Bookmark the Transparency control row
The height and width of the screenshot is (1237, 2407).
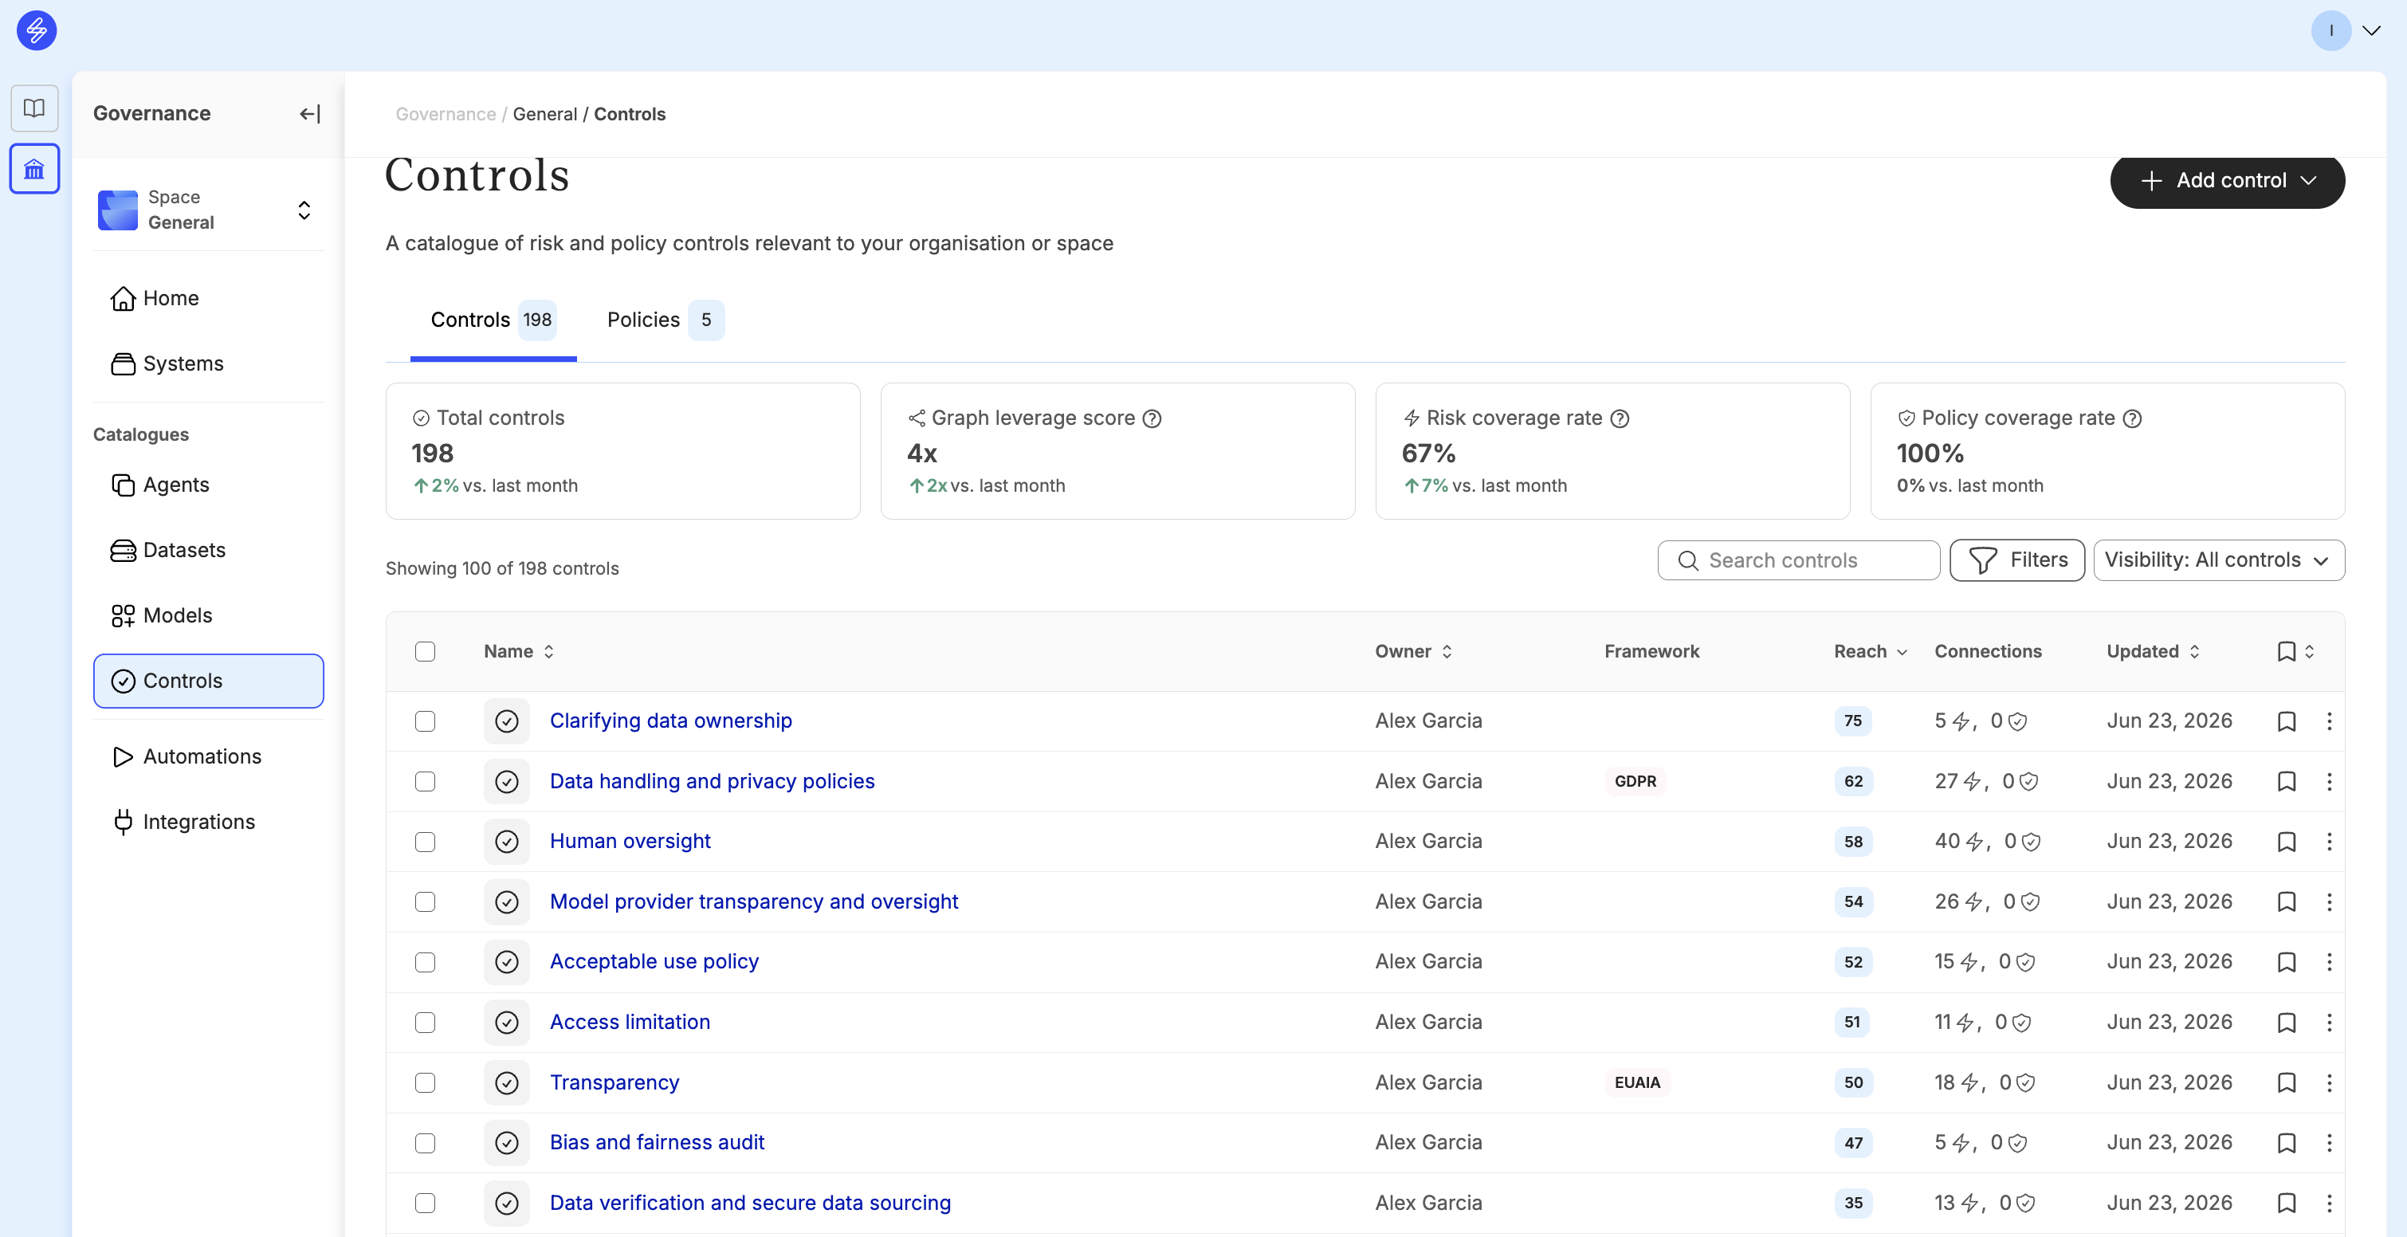[2287, 1083]
